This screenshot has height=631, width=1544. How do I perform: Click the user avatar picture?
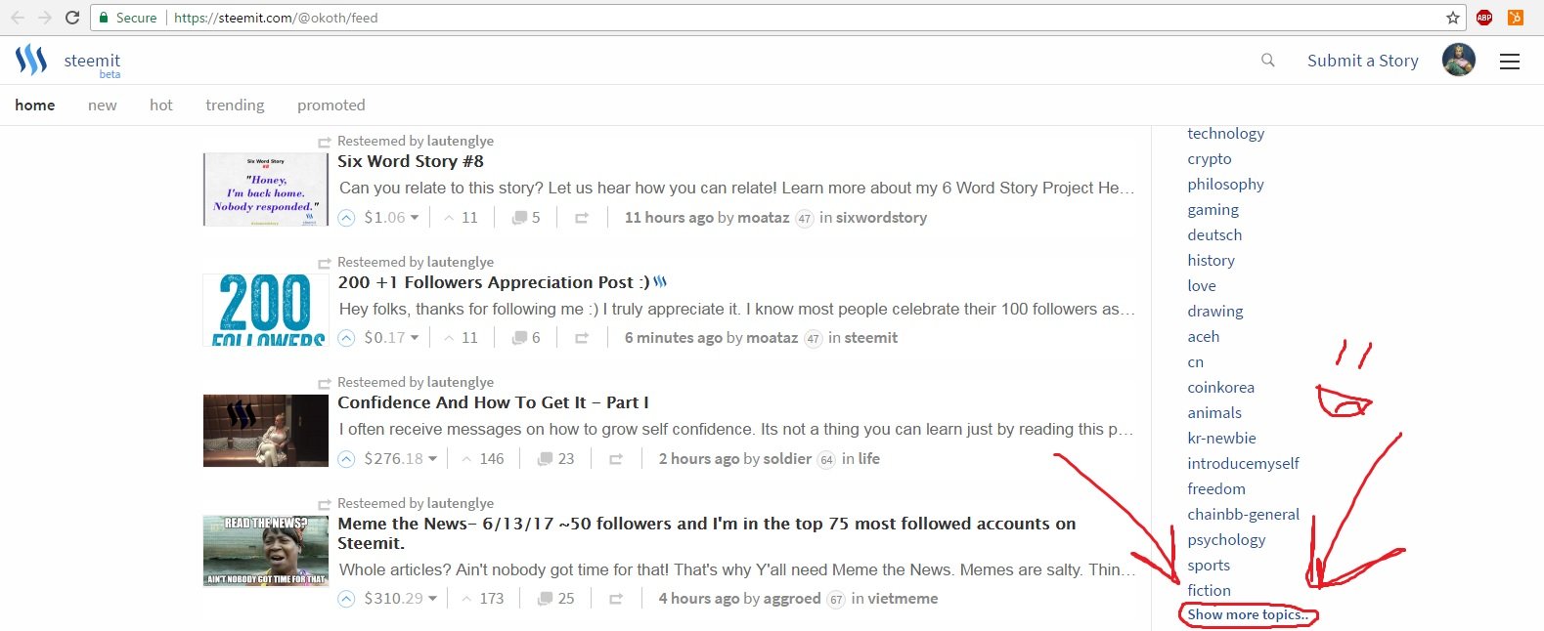coord(1459,61)
